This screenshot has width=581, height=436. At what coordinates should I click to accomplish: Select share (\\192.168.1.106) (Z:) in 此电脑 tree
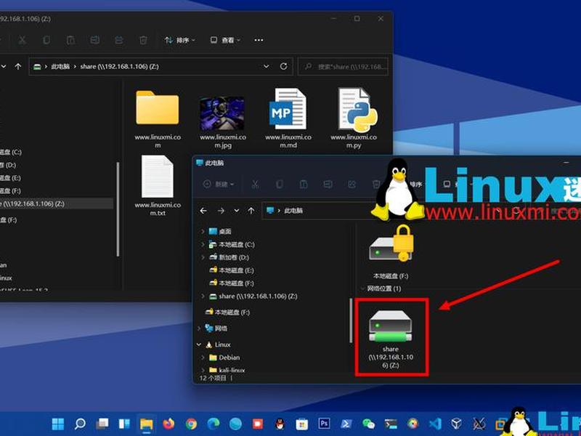[x=253, y=296]
